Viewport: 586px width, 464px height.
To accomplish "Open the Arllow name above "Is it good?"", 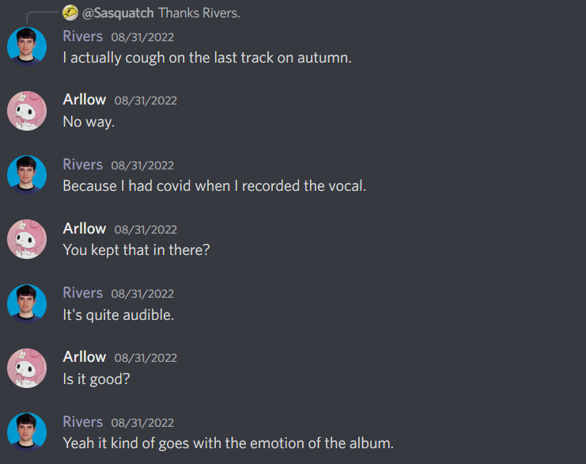I will tap(84, 357).
